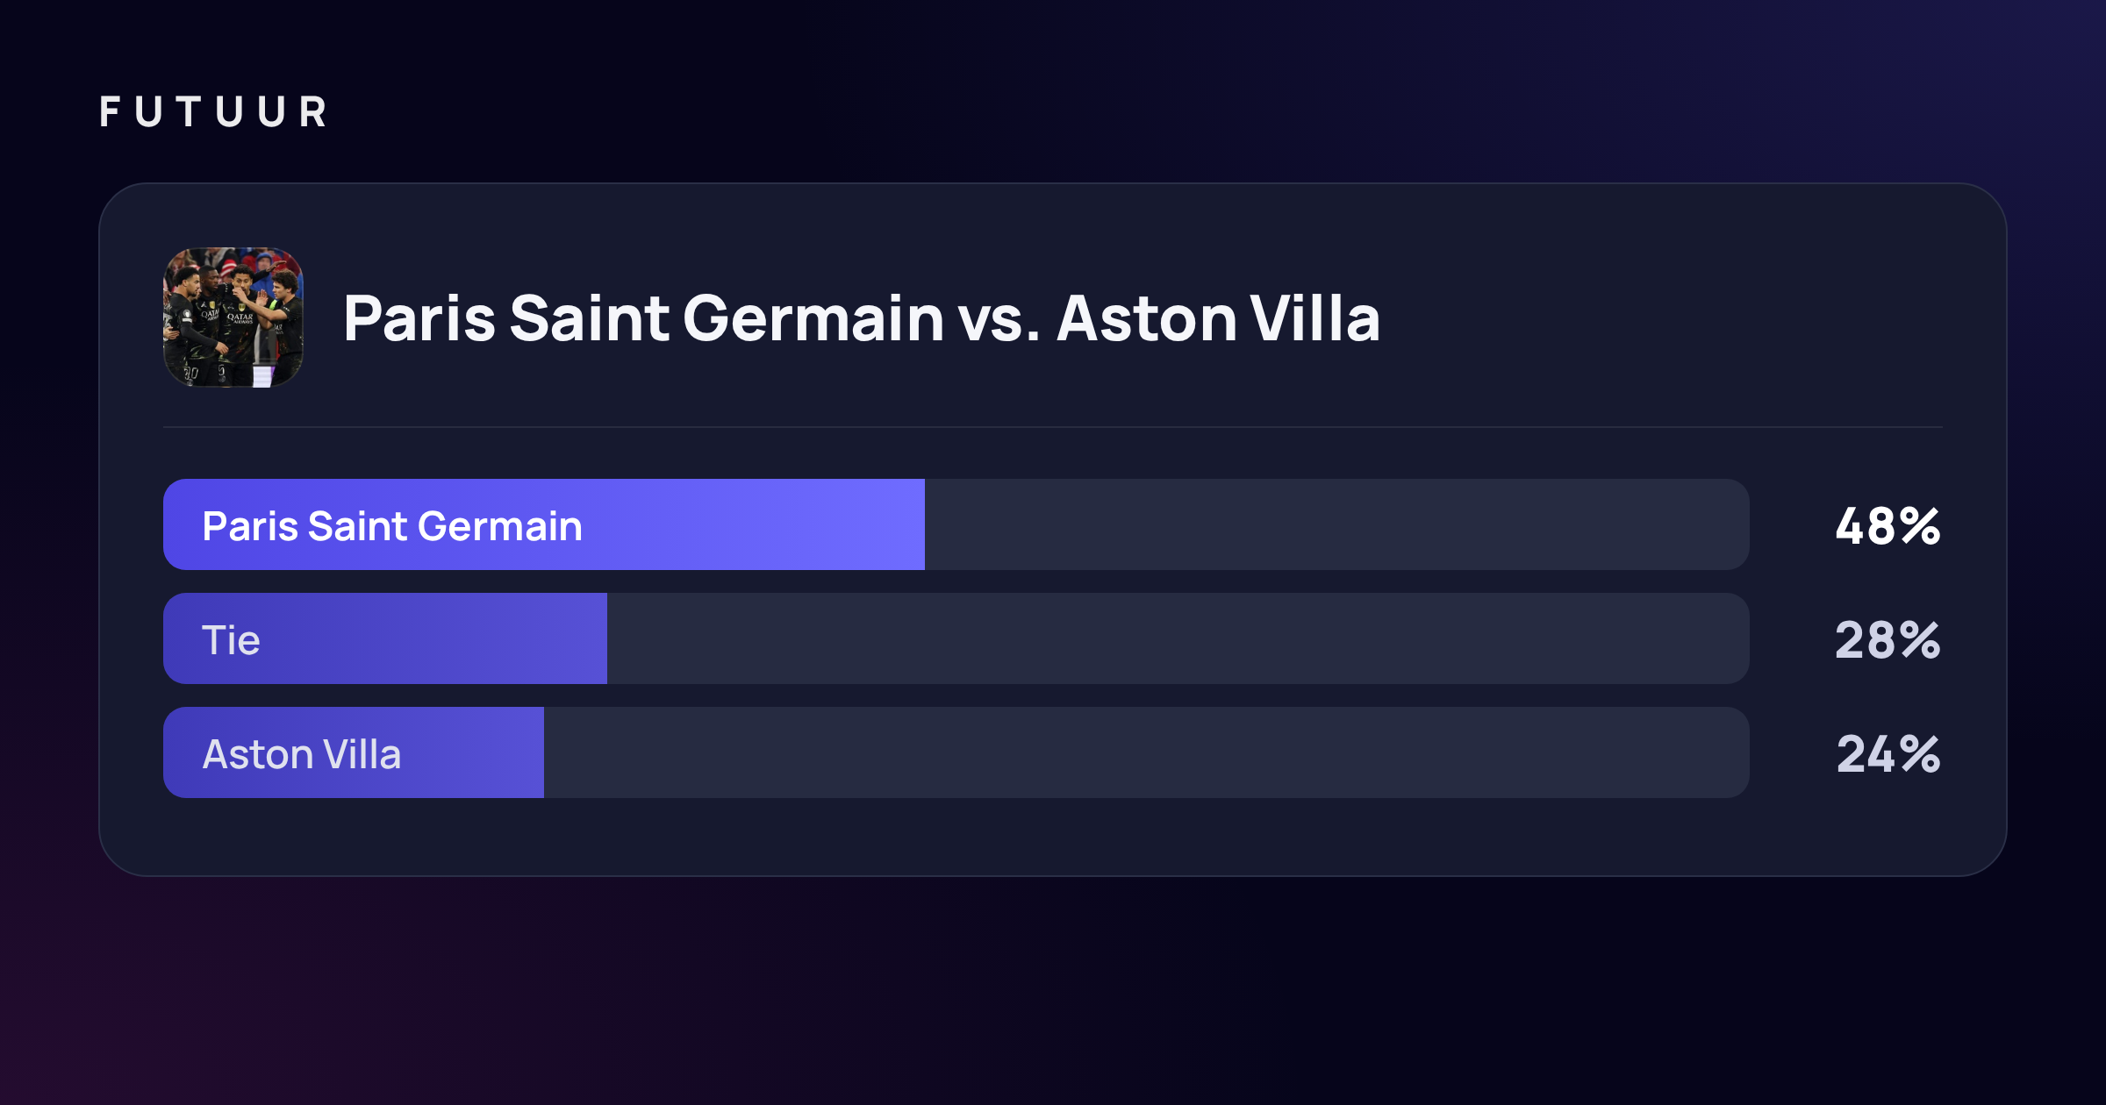Click the divider line under the match title
This screenshot has height=1105, width=2106.
[1053, 427]
